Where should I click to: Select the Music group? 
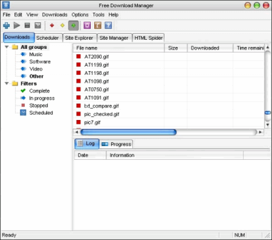36,54
